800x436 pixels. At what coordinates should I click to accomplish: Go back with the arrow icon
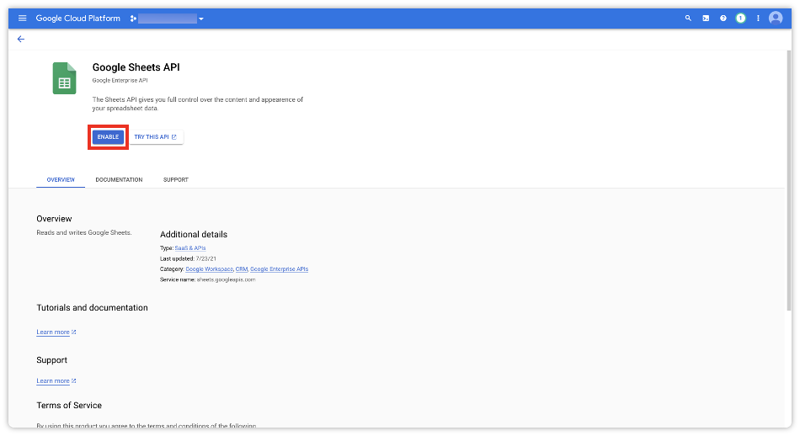click(x=21, y=39)
